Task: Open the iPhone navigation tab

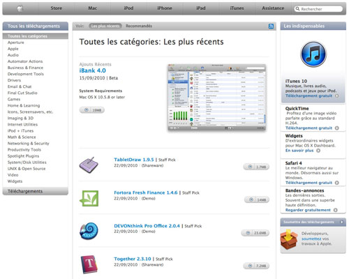Action: 165,8
